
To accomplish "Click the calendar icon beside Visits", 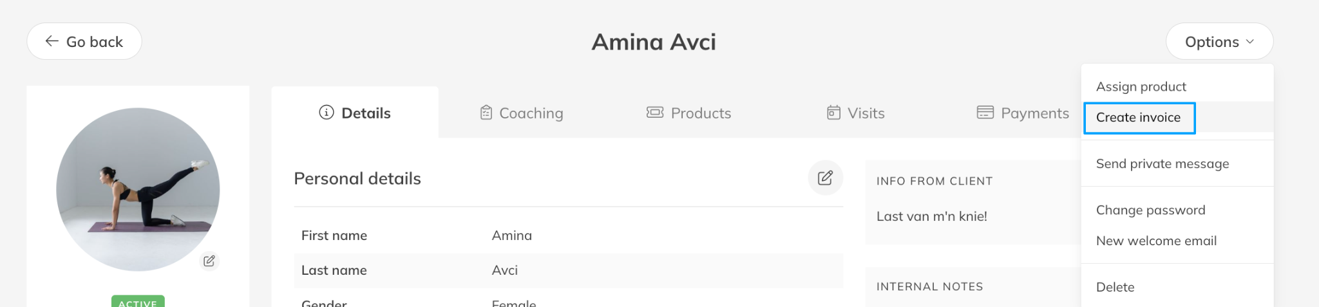I will [x=833, y=113].
